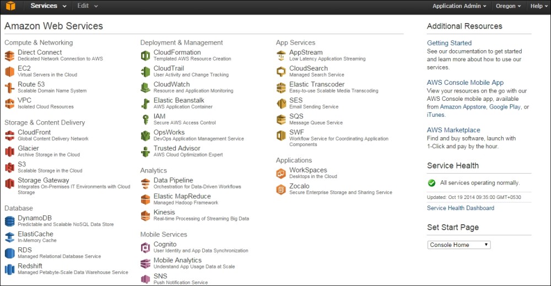Open the Console Home start page dropdown
This screenshot has height=286, width=551.
point(459,245)
